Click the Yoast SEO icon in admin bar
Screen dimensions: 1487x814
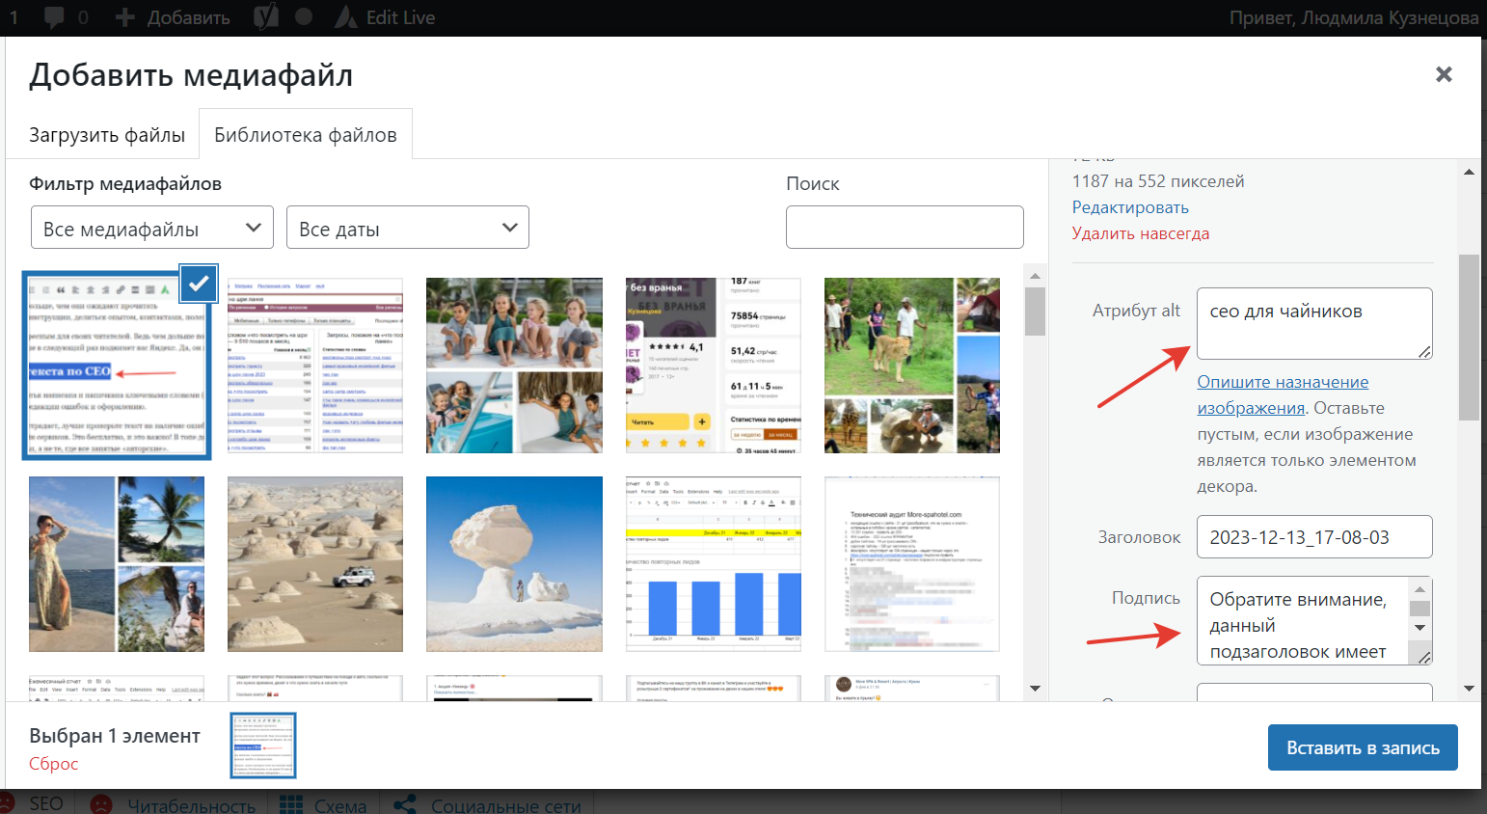[265, 17]
